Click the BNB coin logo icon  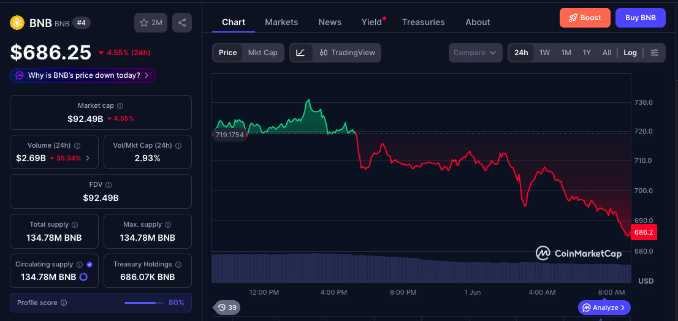coord(17,23)
